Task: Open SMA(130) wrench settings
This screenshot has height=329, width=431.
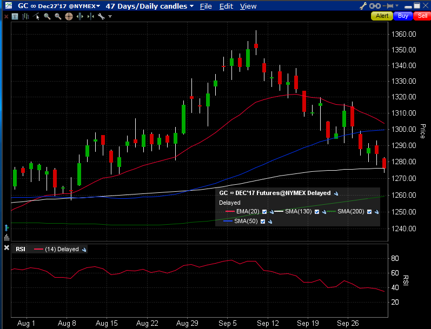Action: click(x=324, y=212)
